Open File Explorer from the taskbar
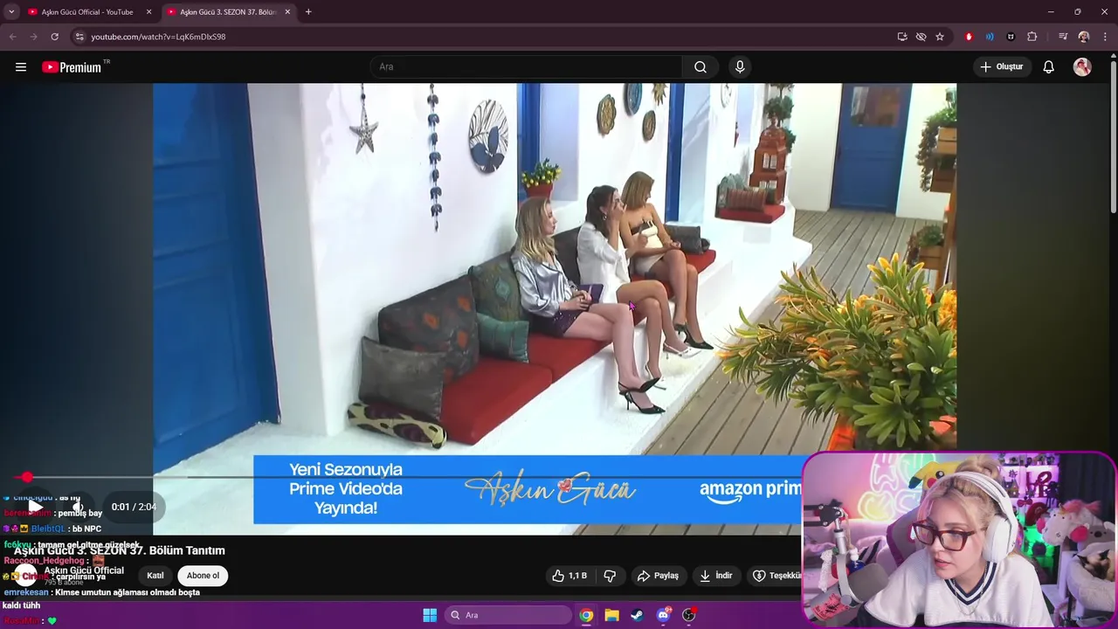1118x629 pixels. [x=612, y=615]
